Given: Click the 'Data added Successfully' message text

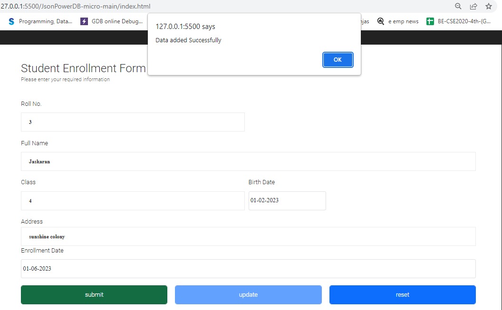Looking at the screenshot, I should [188, 40].
